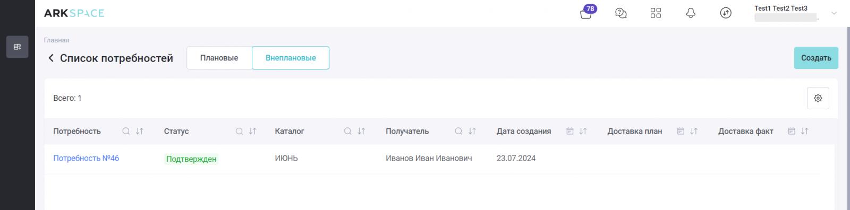
Task: Open the apps grid icon
Action: click(x=656, y=13)
